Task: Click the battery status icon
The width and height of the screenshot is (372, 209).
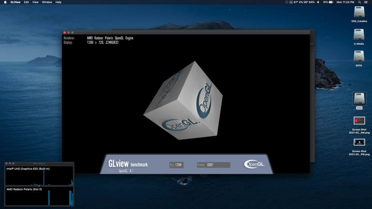Action: (x=331, y=2)
